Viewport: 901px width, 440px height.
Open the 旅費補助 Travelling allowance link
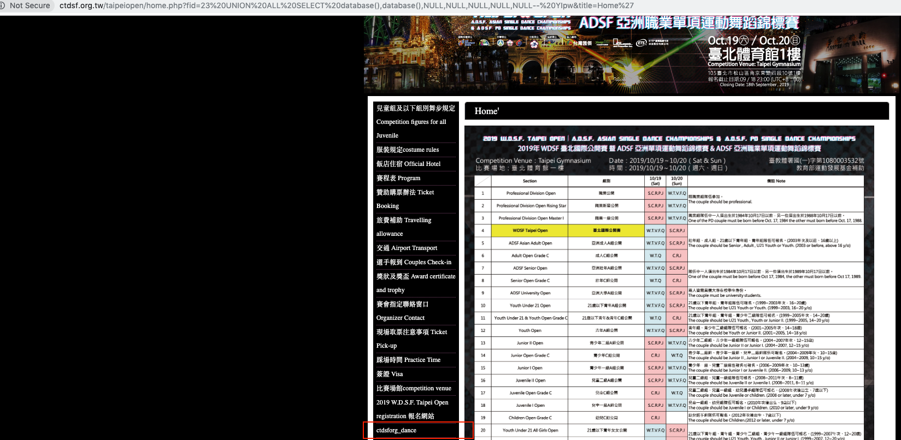(404, 227)
